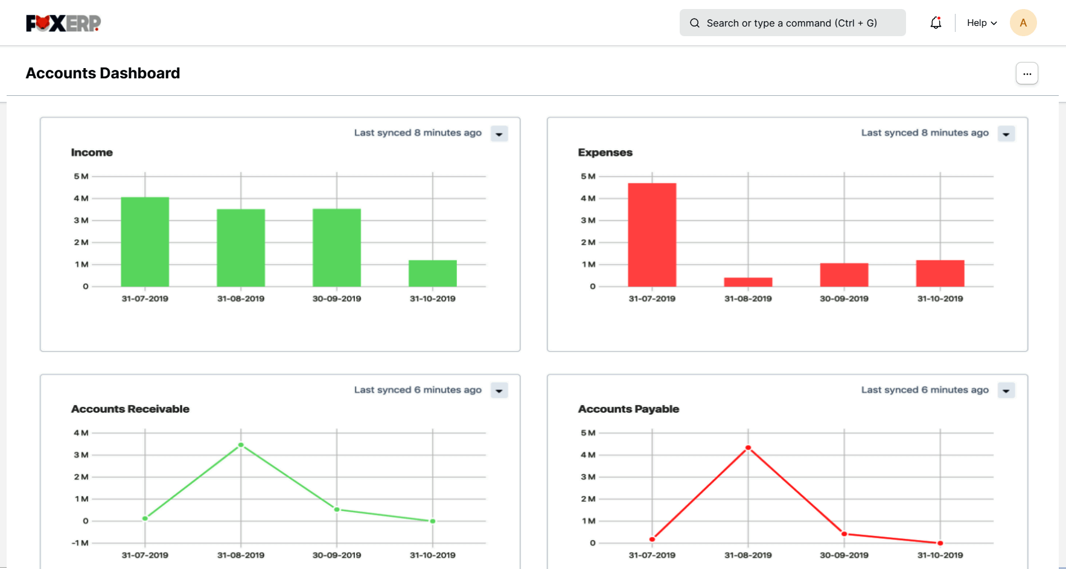1066x569 pixels.
Task: Click the Expenses bar for 30-09-2019
Action: tap(844, 275)
